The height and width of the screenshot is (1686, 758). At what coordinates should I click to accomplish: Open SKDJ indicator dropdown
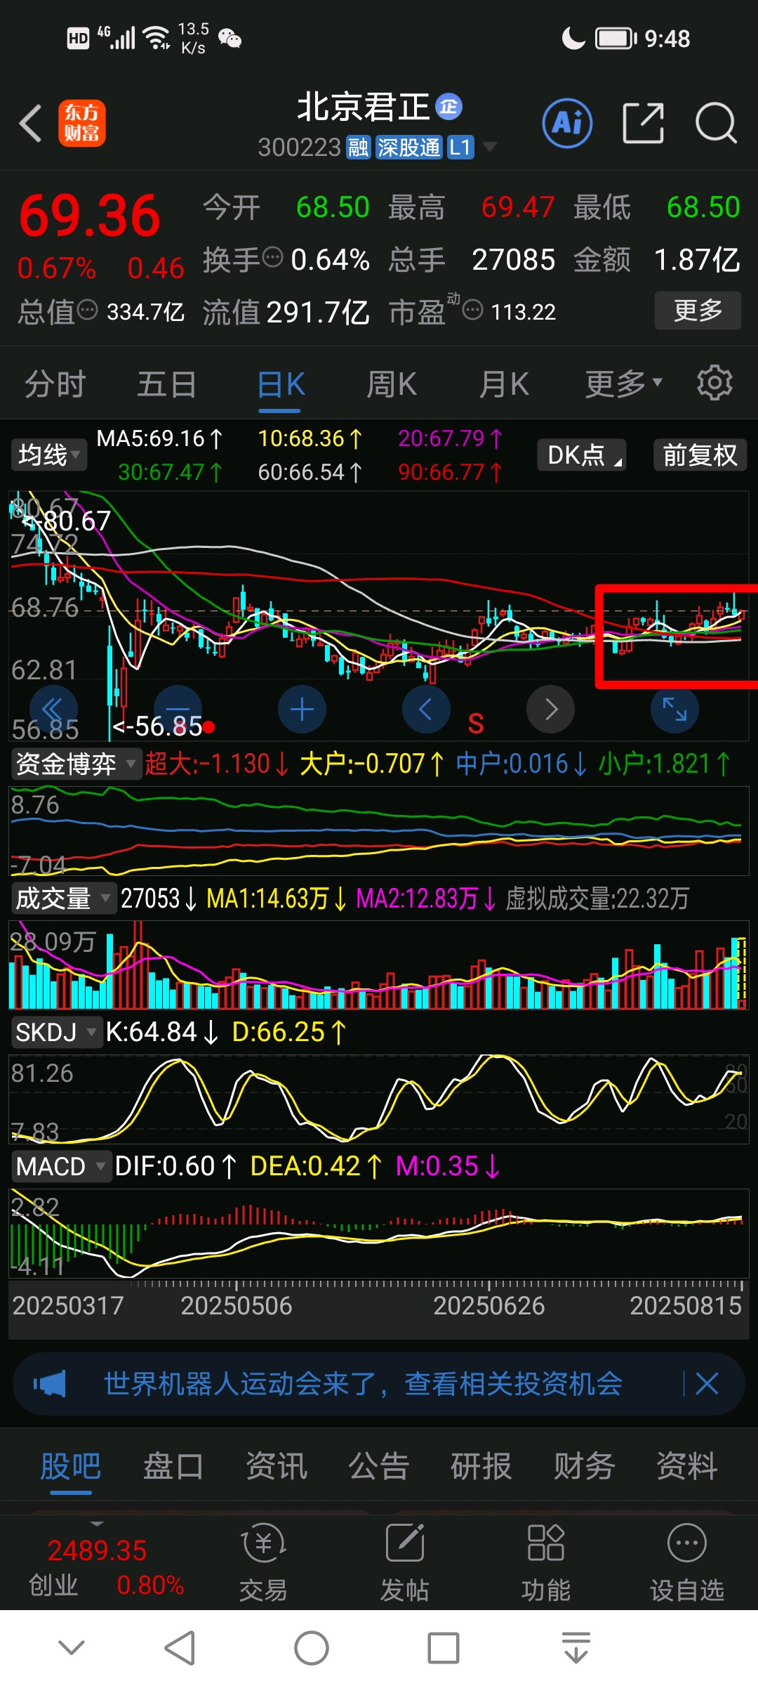click(x=56, y=1033)
